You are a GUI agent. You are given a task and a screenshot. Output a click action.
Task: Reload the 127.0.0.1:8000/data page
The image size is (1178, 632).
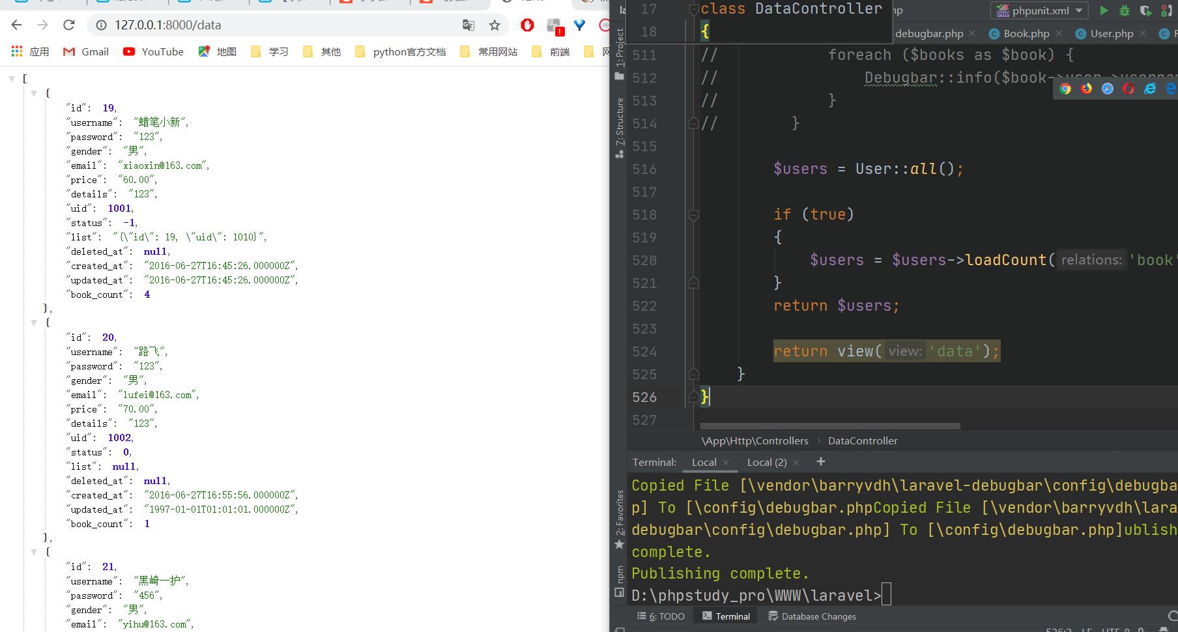[69, 25]
